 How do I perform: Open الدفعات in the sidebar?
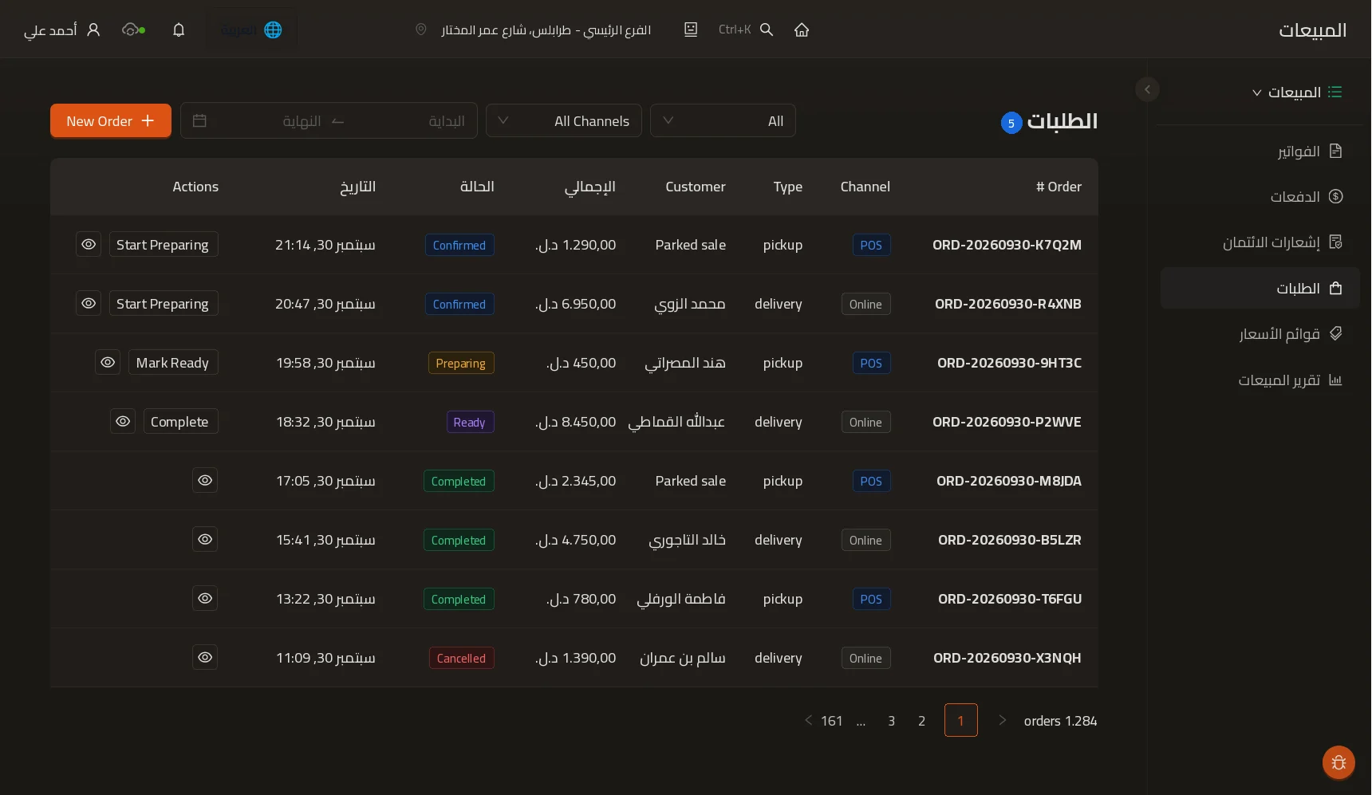click(1260, 196)
